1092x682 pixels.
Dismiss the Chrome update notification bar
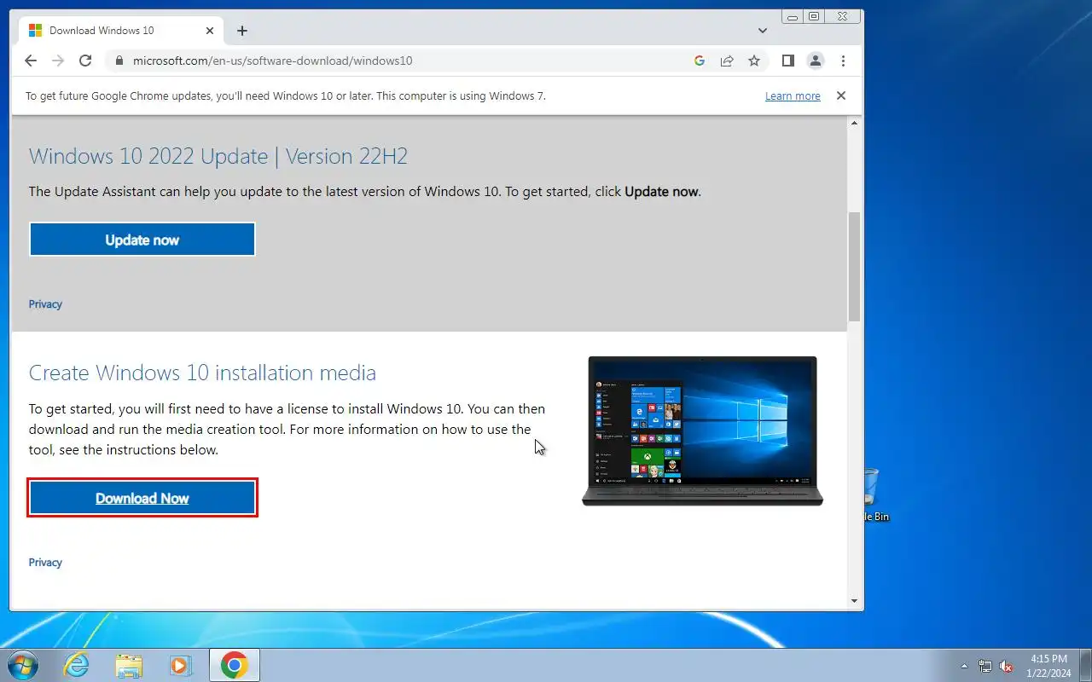click(841, 95)
